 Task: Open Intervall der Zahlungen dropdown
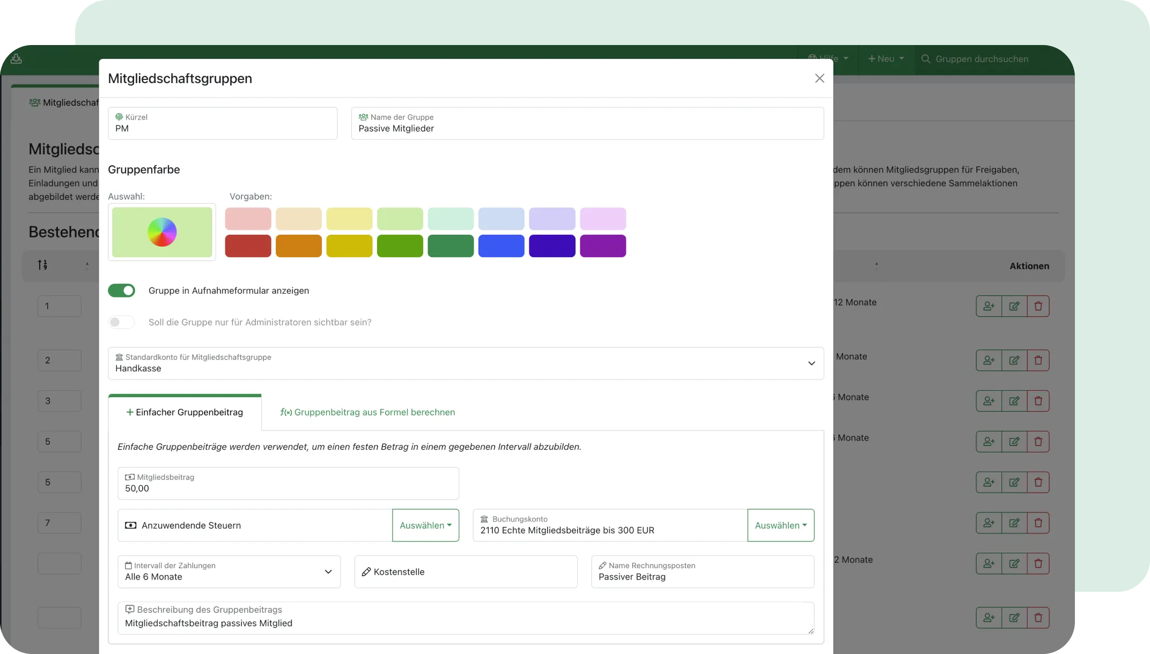coord(229,572)
